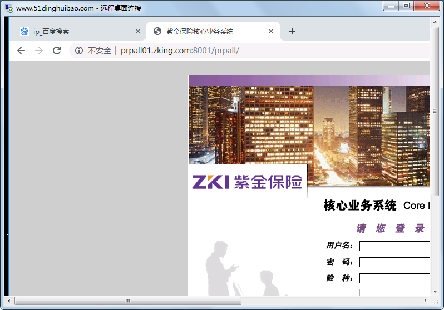Select the 紫金保险核心业务系统 tab
Screen dimensions: 444x310
coord(213,31)
